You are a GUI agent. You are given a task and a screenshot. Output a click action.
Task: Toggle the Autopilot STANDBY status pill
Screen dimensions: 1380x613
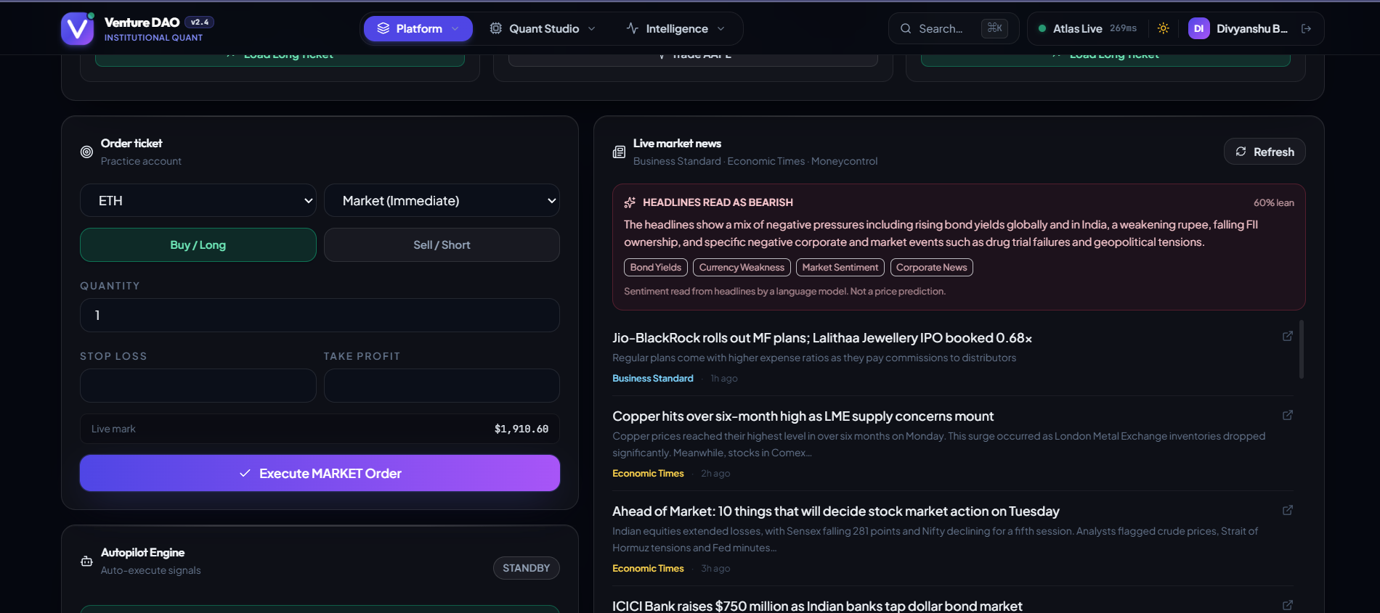(x=526, y=568)
